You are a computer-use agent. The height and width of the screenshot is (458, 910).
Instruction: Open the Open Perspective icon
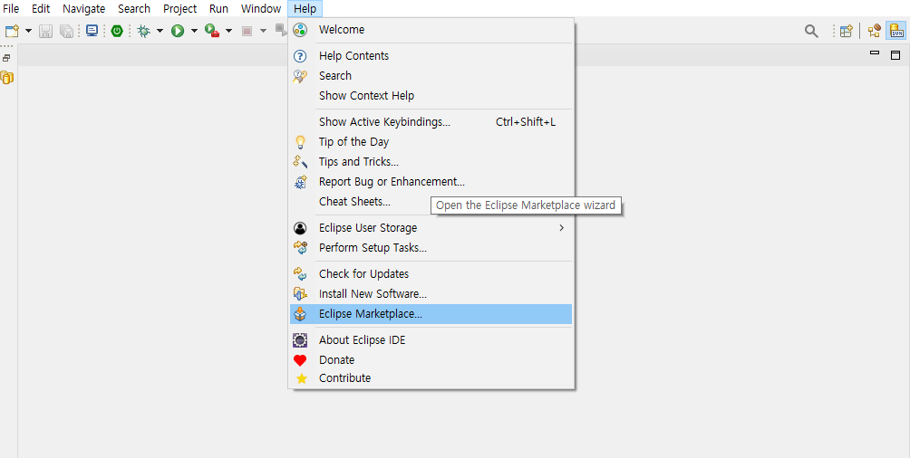(x=847, y=31)
